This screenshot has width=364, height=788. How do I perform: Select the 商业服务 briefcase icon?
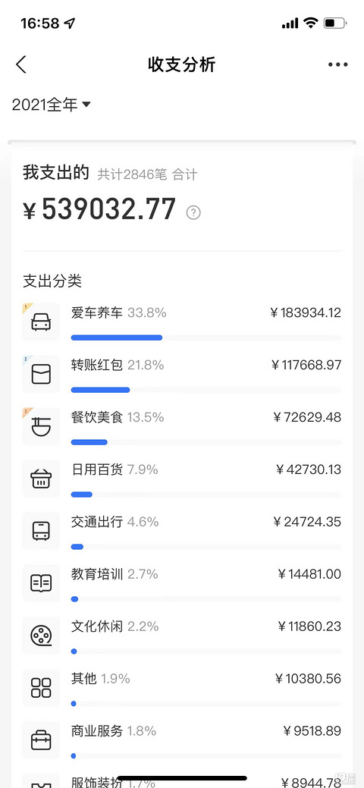[41, 739]
